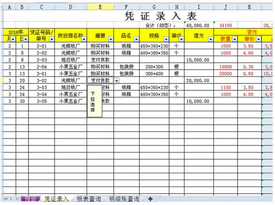Open the 单位 filter dropdown
The image size is (275, 205).
click(181, 39)
